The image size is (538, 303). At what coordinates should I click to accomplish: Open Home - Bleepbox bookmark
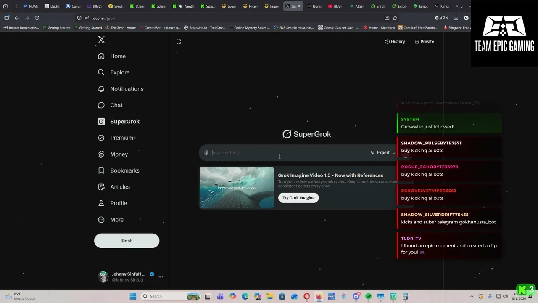click(379, 28)
